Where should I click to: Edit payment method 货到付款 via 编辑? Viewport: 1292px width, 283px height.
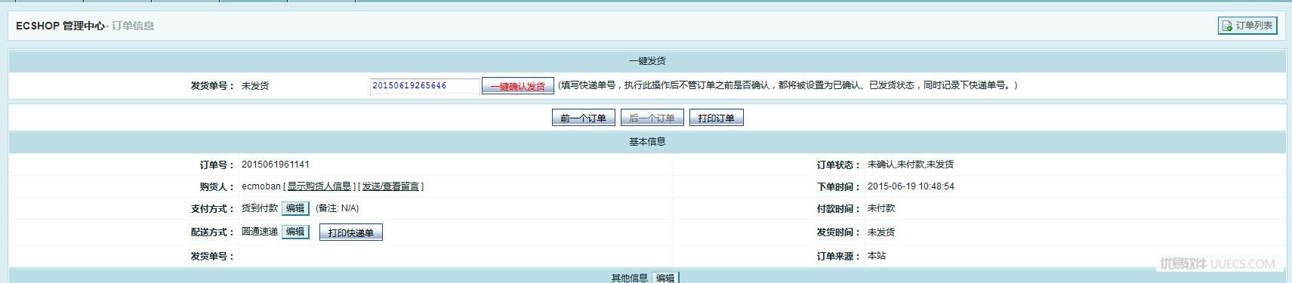tap(295, 208)
